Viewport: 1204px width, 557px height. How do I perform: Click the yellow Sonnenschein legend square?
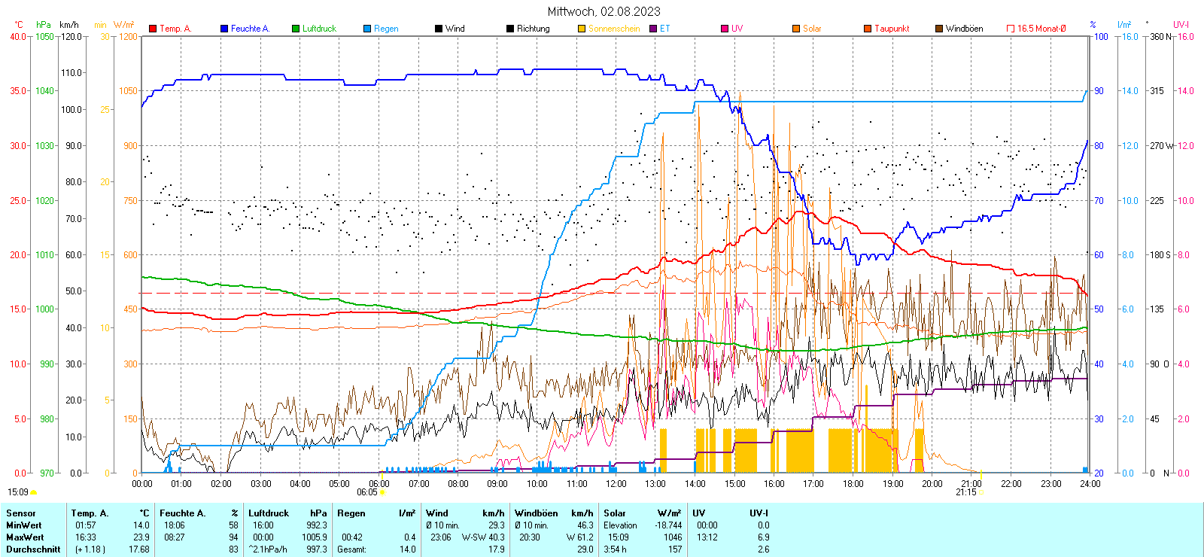pos(582,29)
